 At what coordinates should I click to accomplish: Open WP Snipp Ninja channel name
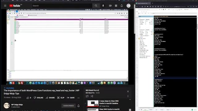coord(17,105)
